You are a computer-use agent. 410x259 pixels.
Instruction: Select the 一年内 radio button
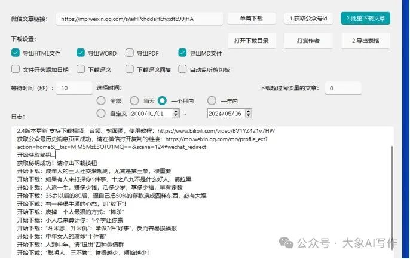tap(212, 100)
